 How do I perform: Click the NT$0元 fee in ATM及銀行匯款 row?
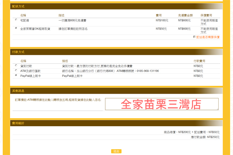tap(198, 71)
